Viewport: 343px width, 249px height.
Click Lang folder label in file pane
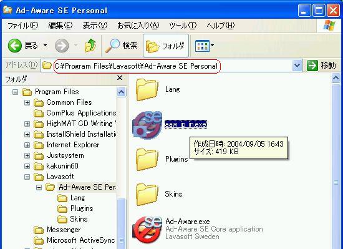click(x=172, y=89)
